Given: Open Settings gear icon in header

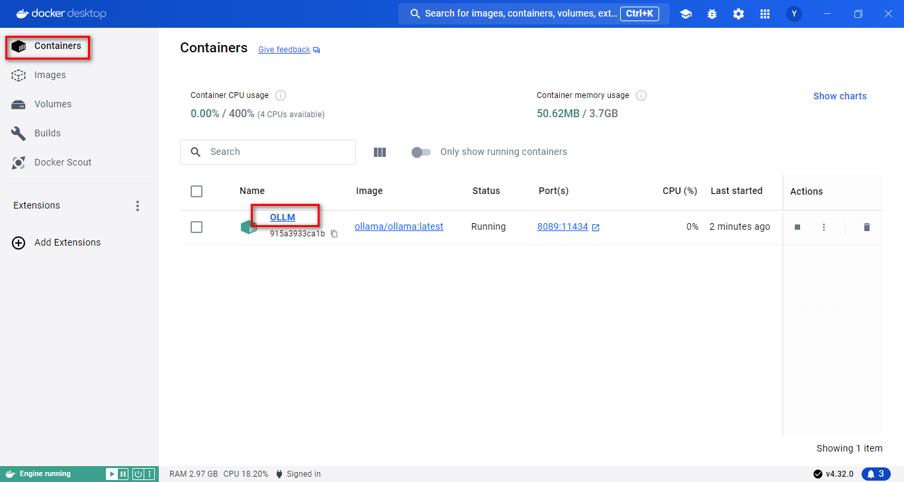Looking at the screenshot, I should (739, 14).
